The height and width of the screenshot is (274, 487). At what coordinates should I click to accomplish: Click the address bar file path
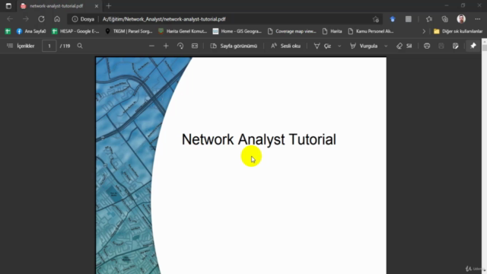(164, 19)
